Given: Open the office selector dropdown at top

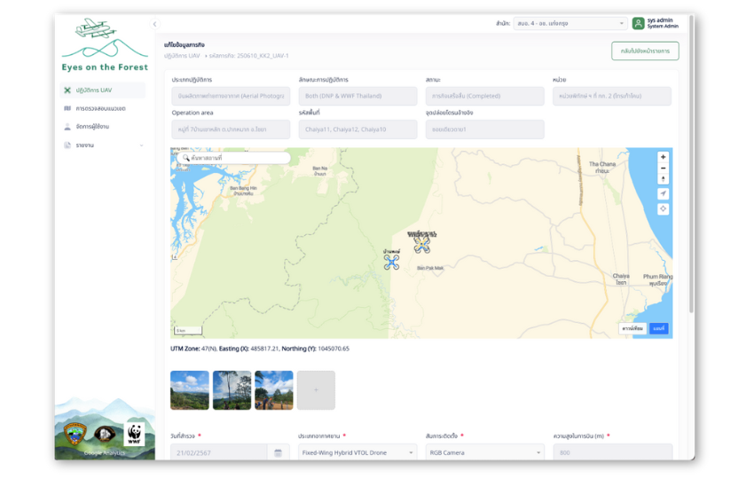Looking at the screenshot, I should click(x=570, y=24).
